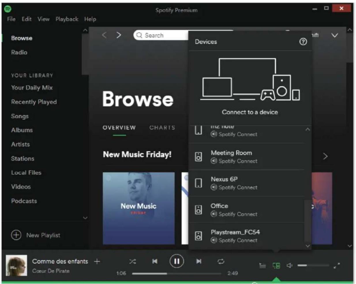The width and height of the screenshot is (356, 284).
Task: Click the Spotify logo in title bar
Action: point(8,9)
